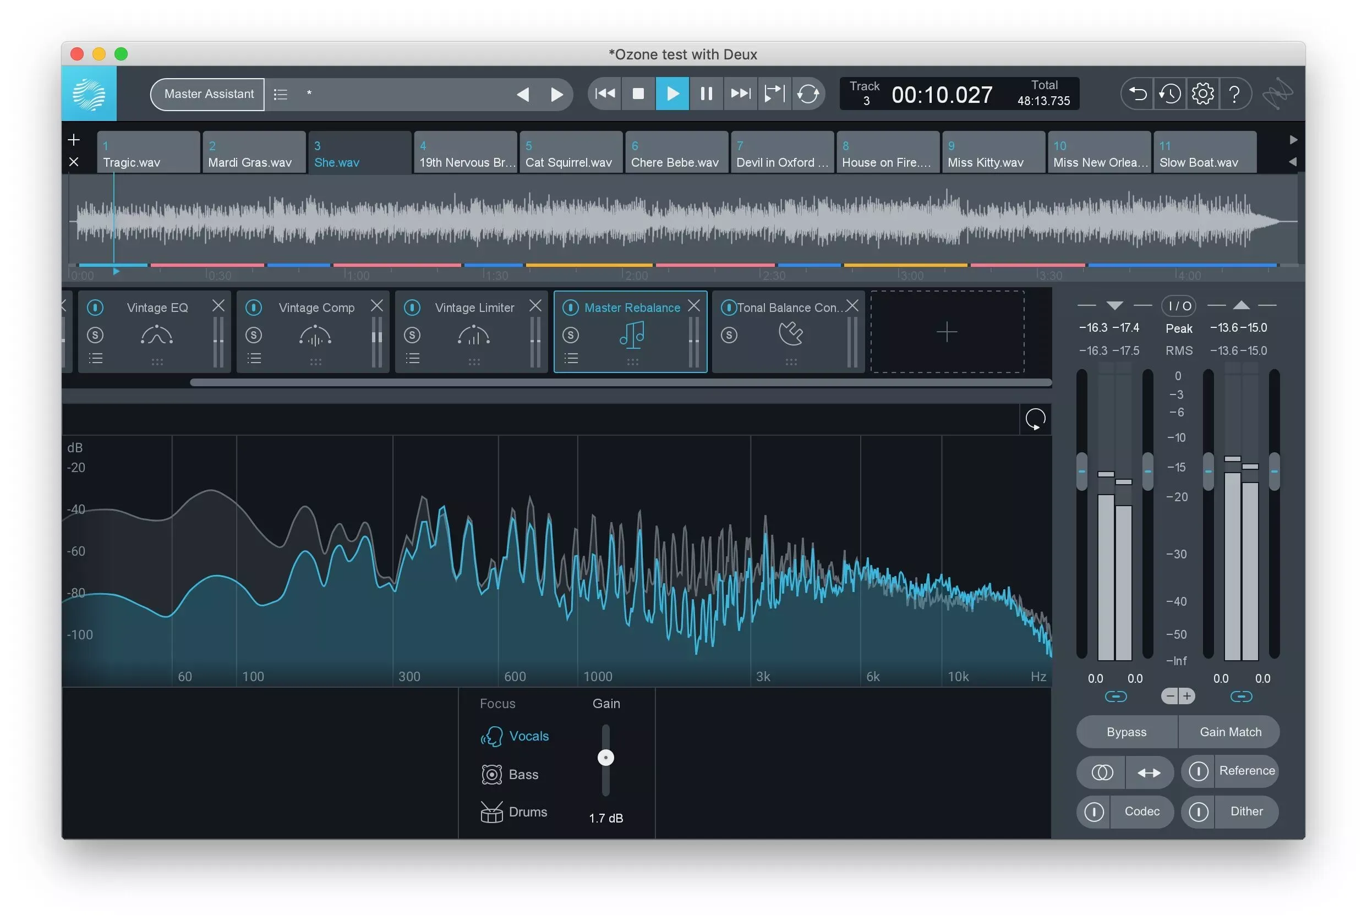Select the Miss Kitty.wav track tab

coord(993,152)
